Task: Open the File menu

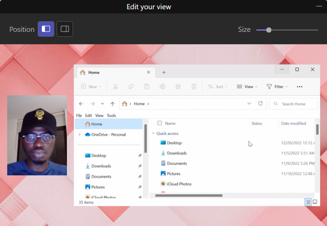Action: pos(79,116)
